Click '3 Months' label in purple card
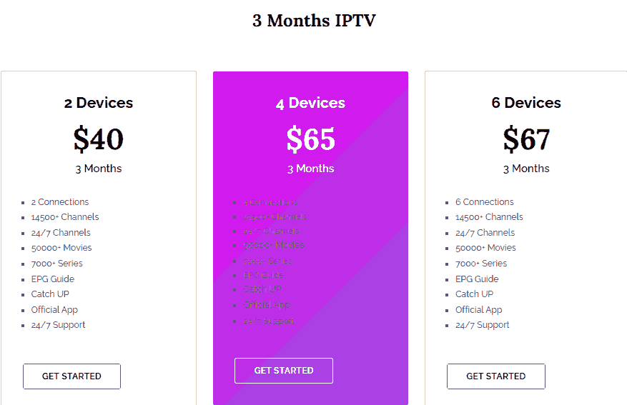Viewport: 627px width, 405px height. pyautogui.click(x=310, y=169)
